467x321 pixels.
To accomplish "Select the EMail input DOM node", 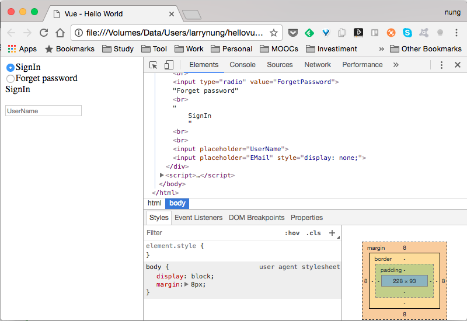I will point(269,158).
